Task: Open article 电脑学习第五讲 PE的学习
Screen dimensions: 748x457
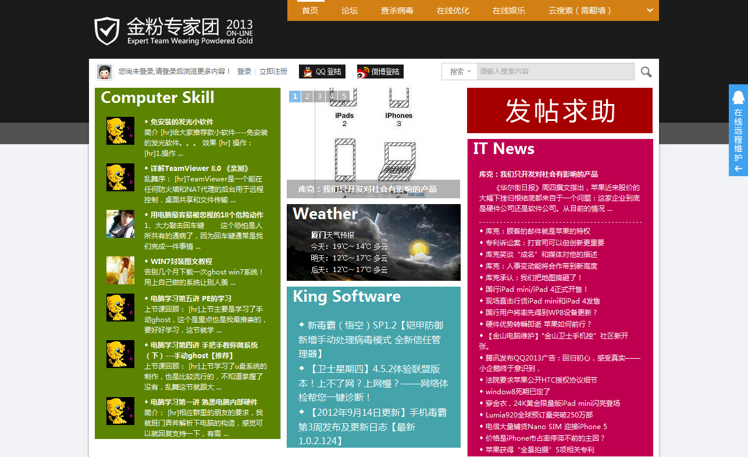Action: [x=191, y=299]
